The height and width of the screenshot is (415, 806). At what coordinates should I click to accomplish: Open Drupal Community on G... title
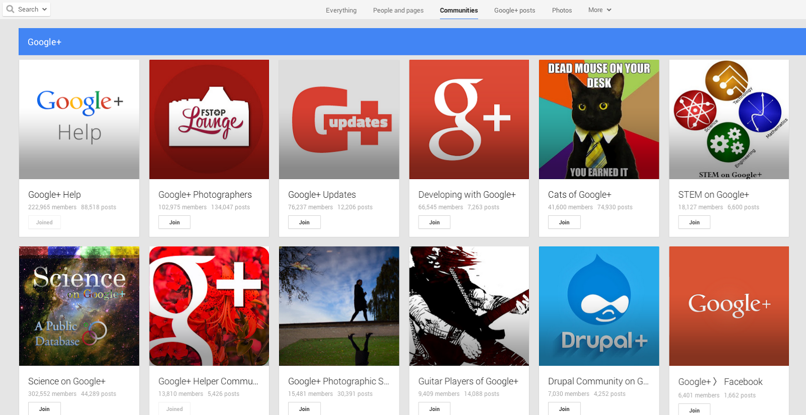[x=598, y=381]
